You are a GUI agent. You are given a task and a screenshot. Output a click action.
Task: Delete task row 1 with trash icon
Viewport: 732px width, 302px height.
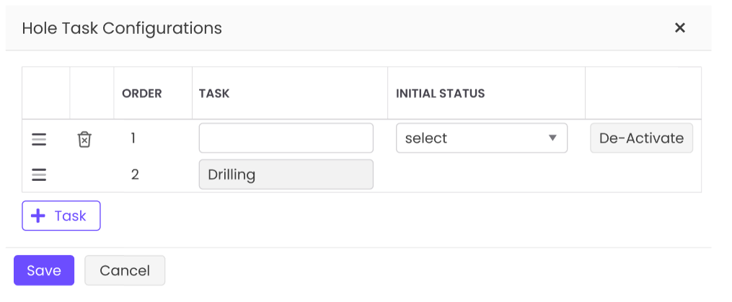[84, 139]
